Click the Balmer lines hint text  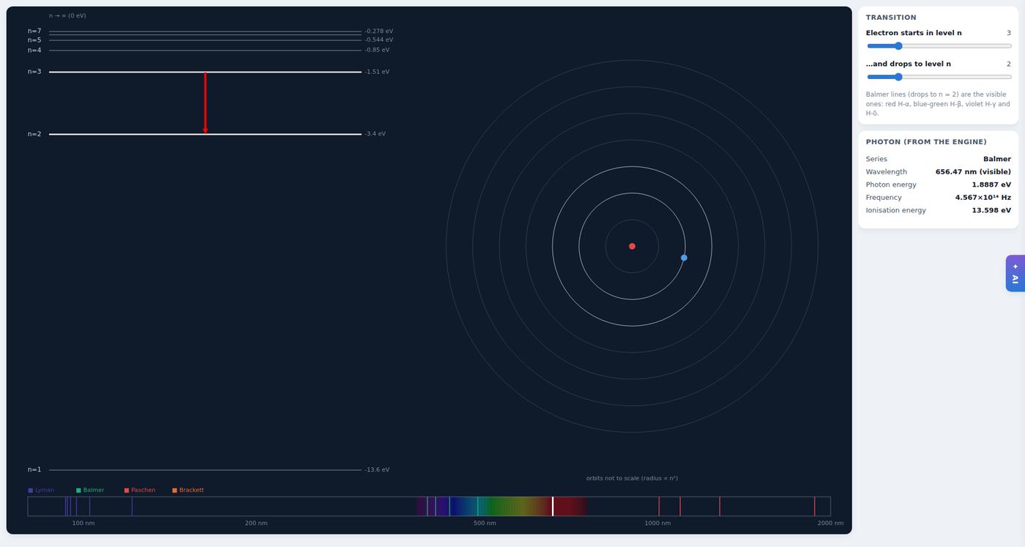[938, 104]
